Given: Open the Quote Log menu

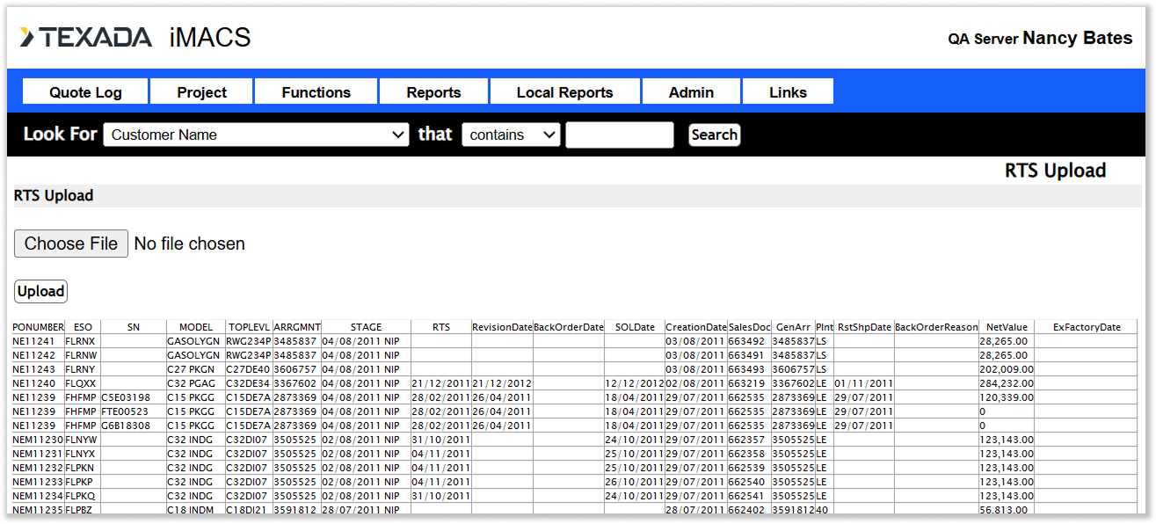Looking at the screenshot, I should coord(85,92).
